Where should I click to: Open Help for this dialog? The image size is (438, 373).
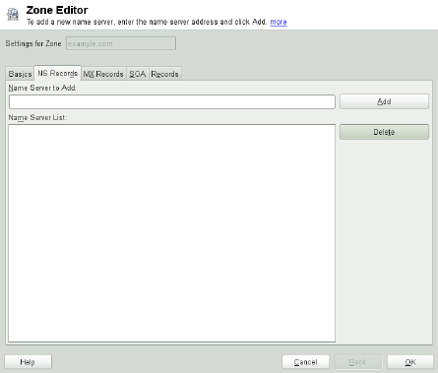[x=28, y=362]
